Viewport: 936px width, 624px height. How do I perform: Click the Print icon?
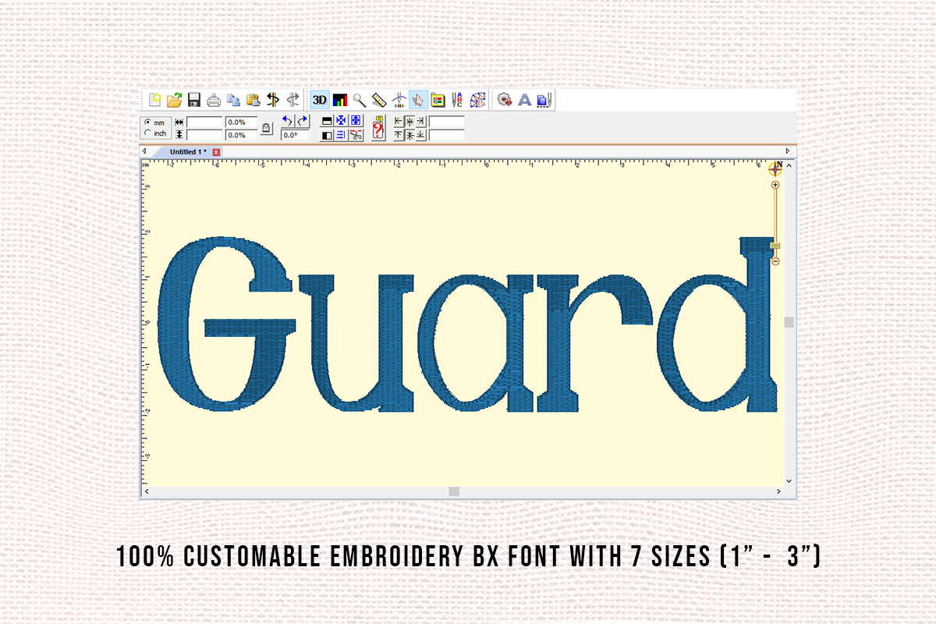[212, 100]
